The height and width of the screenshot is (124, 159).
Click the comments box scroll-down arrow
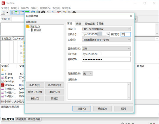129,98
